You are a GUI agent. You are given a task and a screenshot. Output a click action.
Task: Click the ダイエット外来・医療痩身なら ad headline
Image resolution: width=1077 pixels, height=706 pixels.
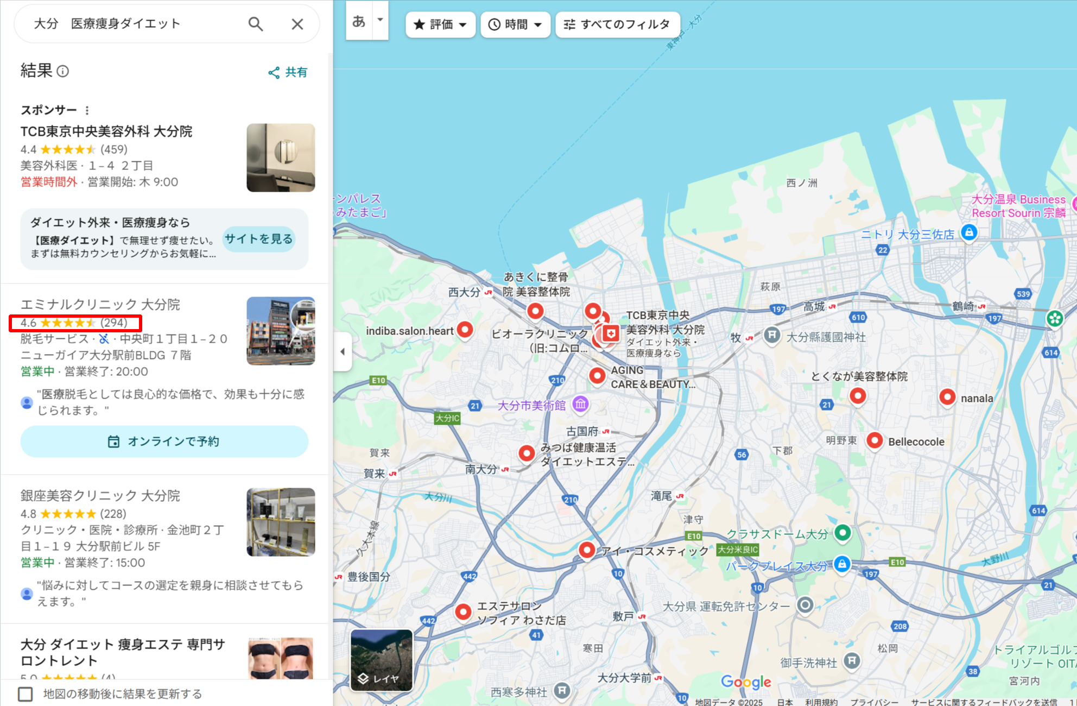tap(110, 222)
